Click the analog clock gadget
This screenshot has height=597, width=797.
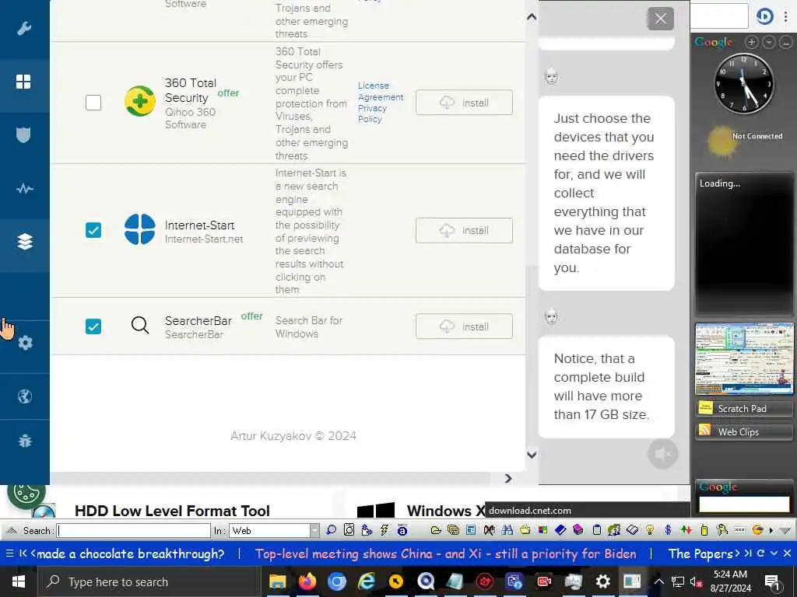pos(744,83)
